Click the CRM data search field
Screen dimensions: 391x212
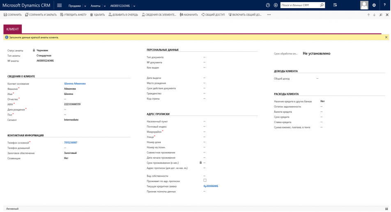[299, 5]
